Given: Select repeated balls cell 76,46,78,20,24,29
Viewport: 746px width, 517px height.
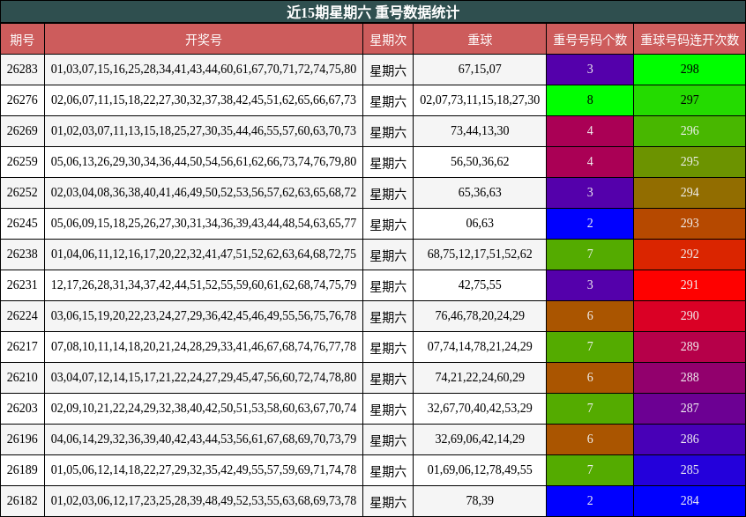Looking at the screenshot, I should tap(480, 316).
